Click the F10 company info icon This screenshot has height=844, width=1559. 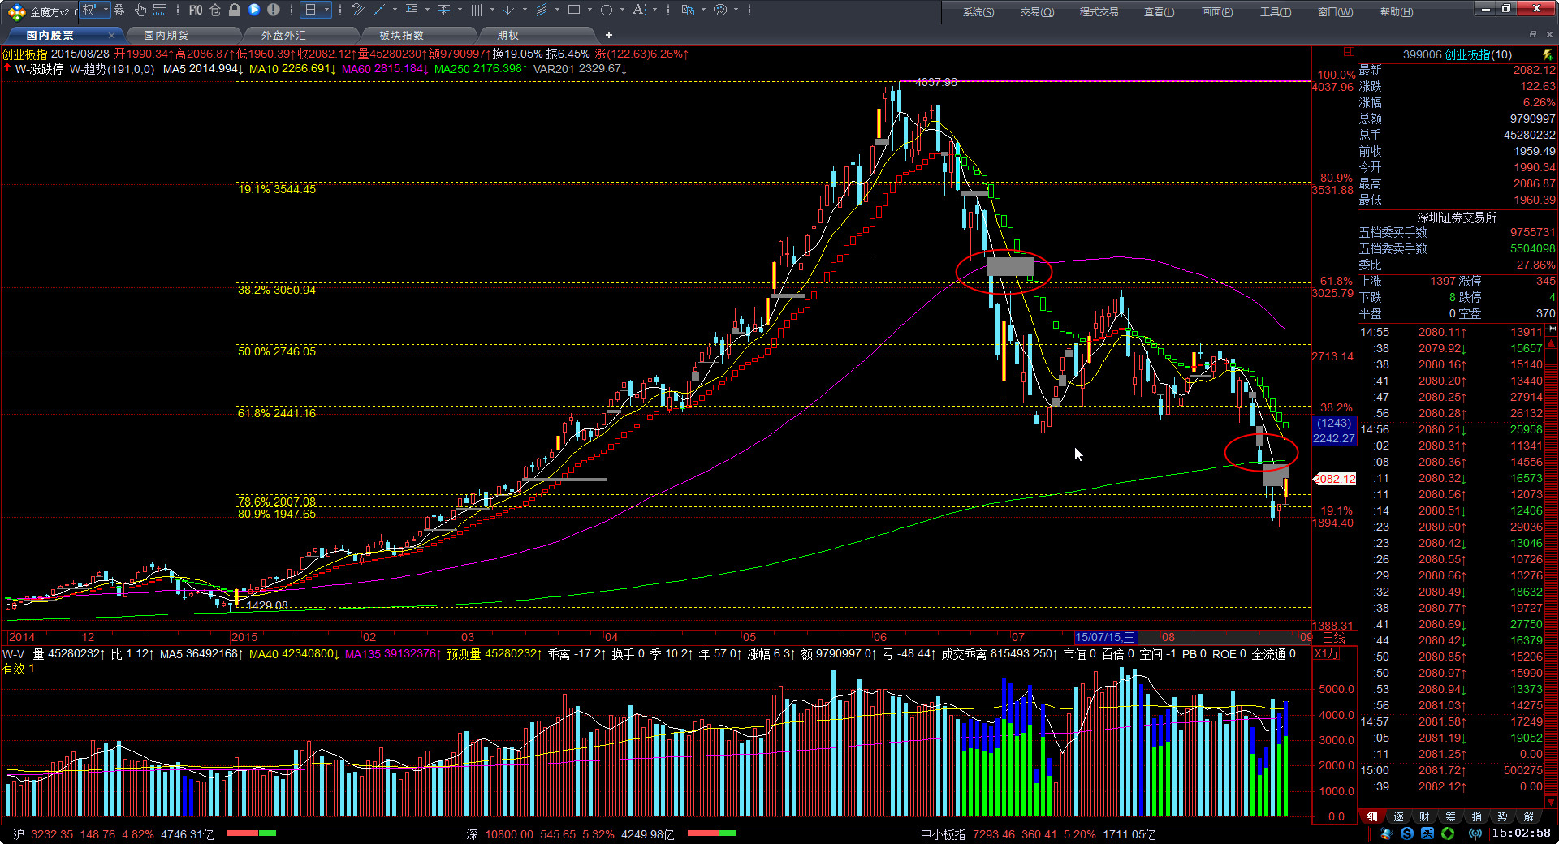[196, 10]
